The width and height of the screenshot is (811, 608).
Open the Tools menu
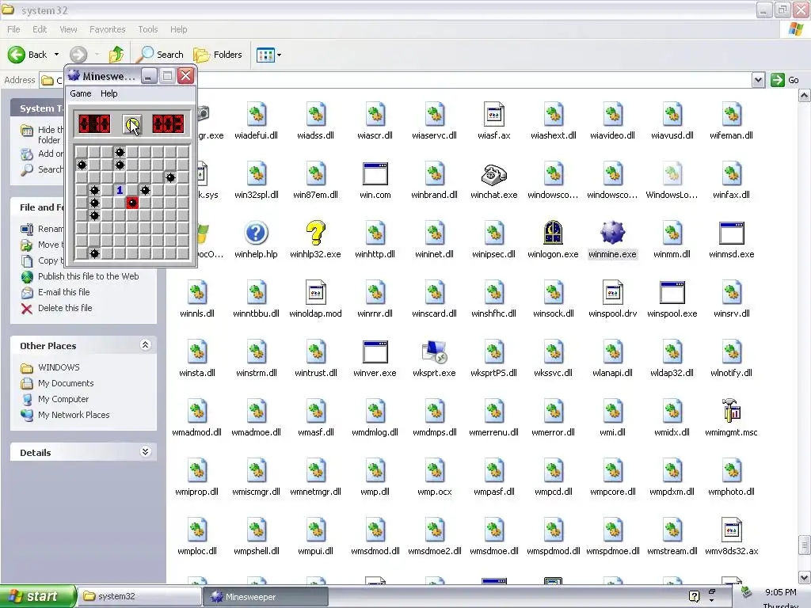[148, 29]
